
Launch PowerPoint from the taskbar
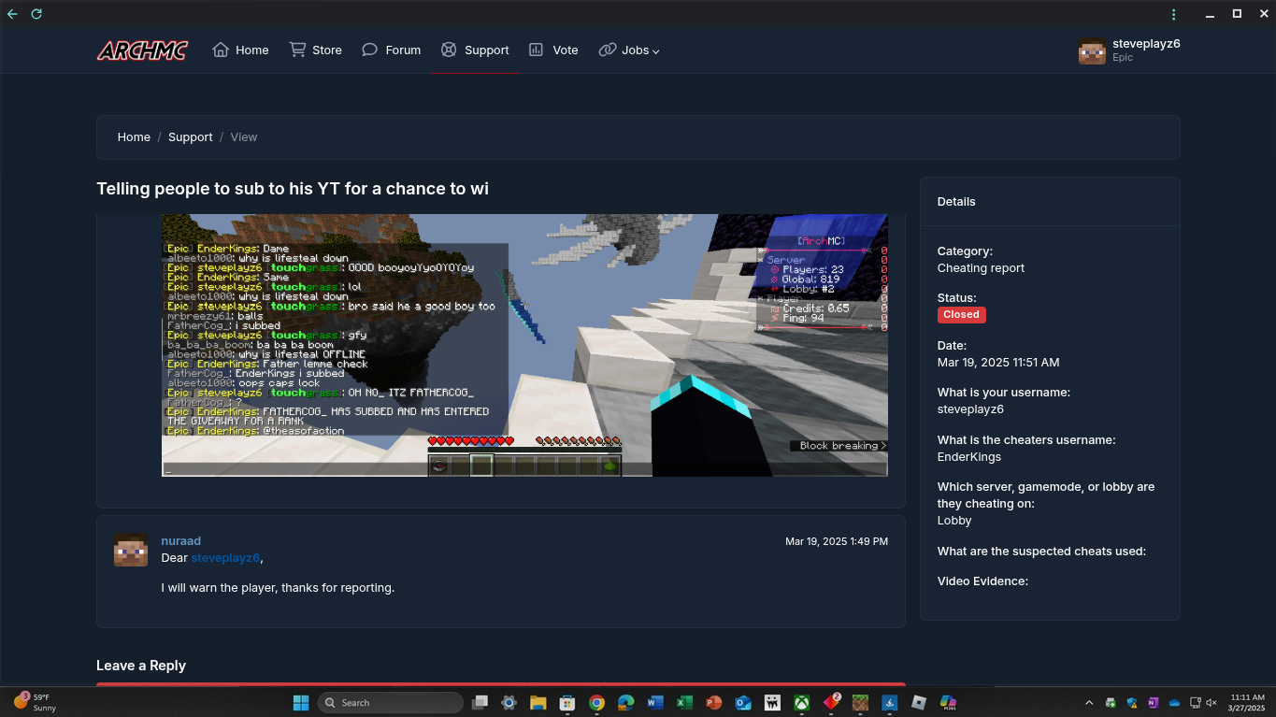tap(713, 702)
